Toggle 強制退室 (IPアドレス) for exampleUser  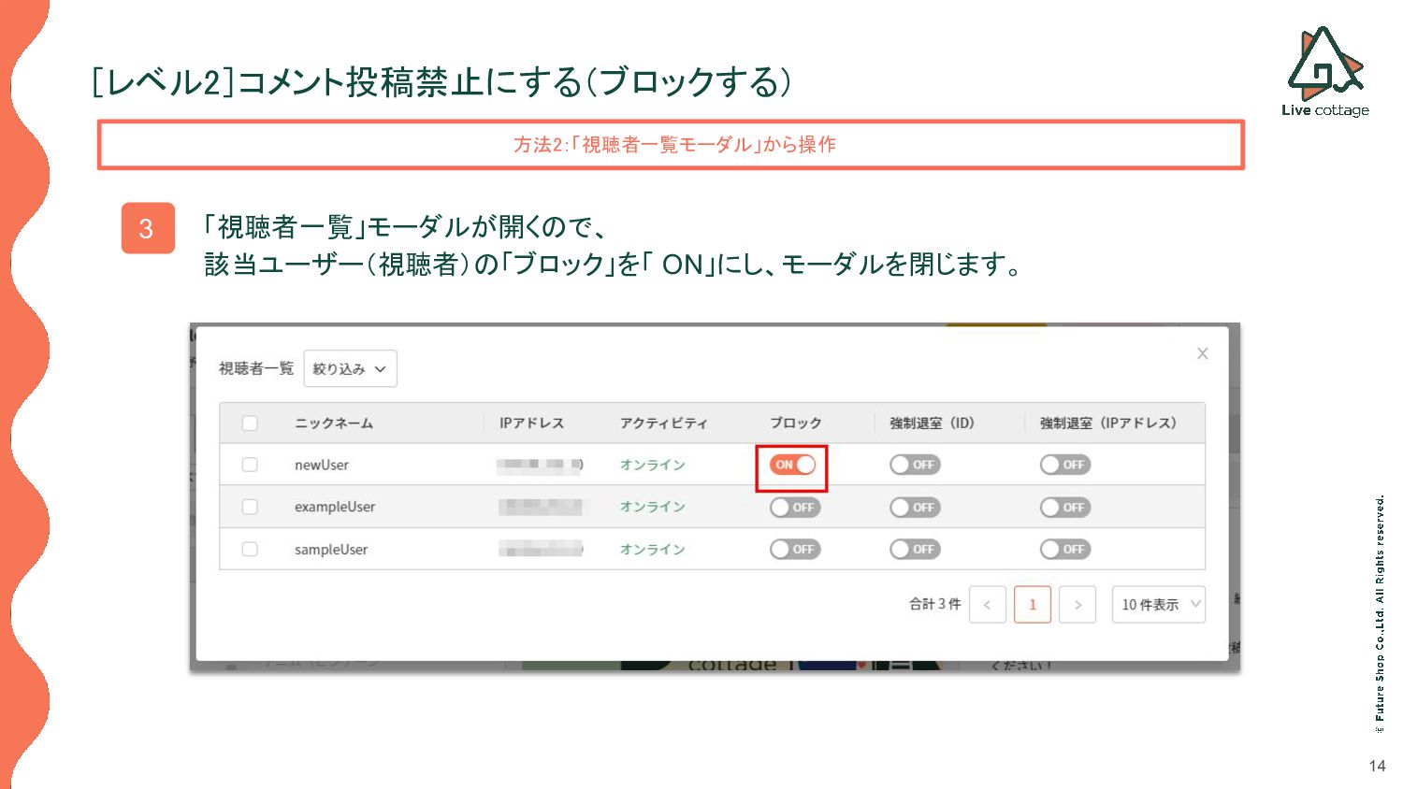tap(1065, 508)
